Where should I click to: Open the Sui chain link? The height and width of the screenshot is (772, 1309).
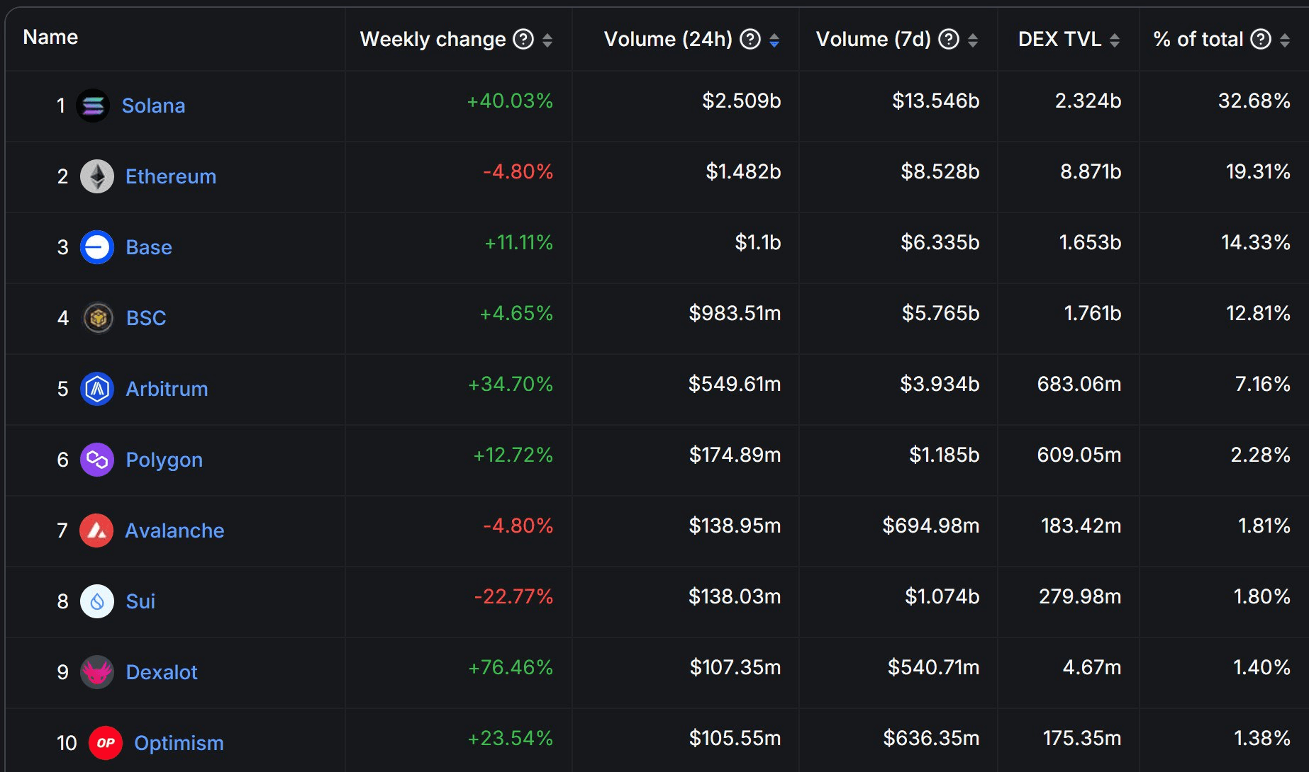(x=140, y=601)
